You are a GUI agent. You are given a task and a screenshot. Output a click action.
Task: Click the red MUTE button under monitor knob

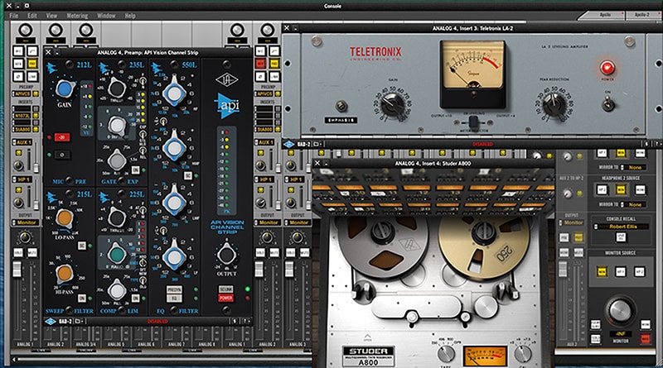coord(645,339)
